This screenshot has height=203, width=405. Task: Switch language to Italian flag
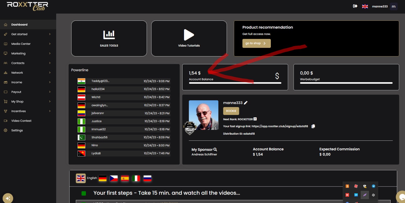click(136, 178)
